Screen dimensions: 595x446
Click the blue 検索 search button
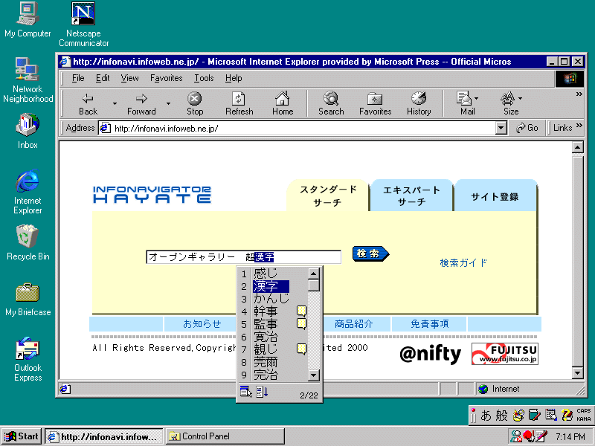tap(370, 253)
